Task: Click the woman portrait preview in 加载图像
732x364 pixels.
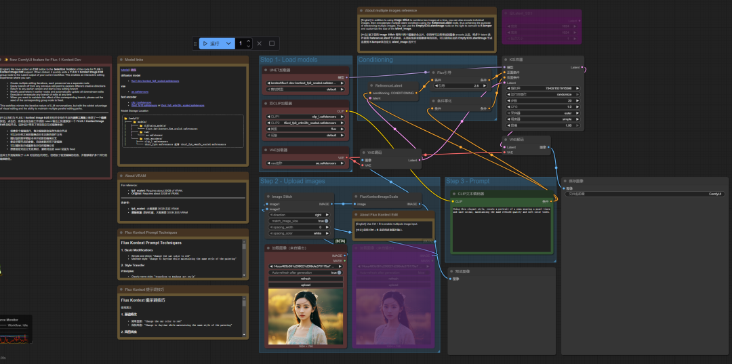Action: pyautogui.click(x=306, y=317)
